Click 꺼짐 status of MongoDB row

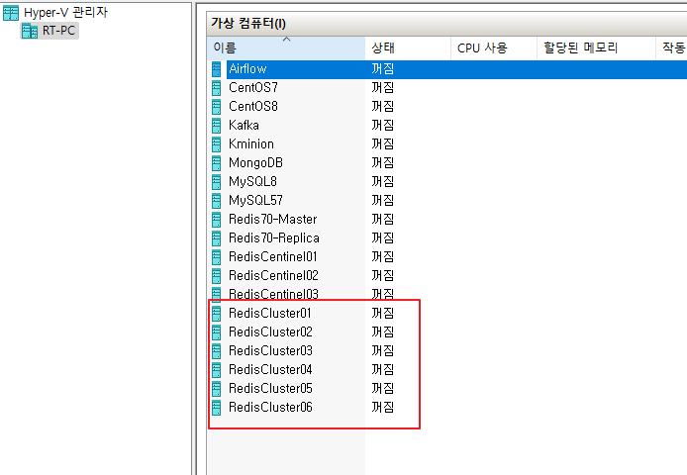(x=382, y=163)
